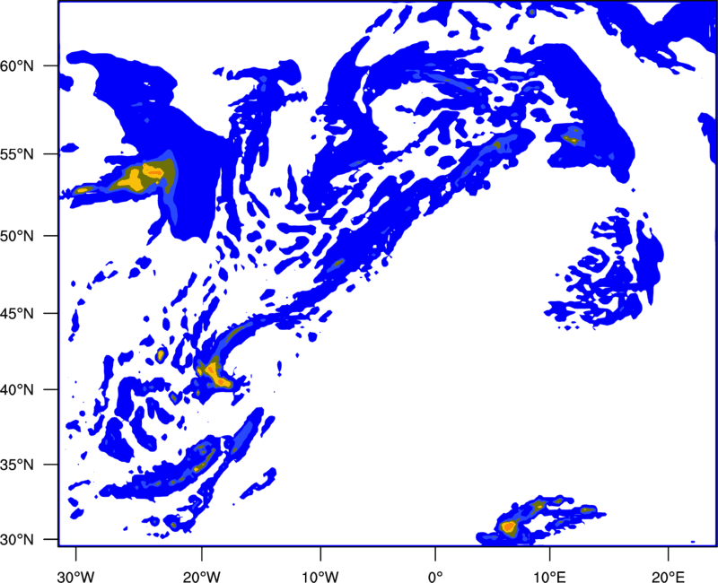Click the 50°N latitude label

click(17, 236)
